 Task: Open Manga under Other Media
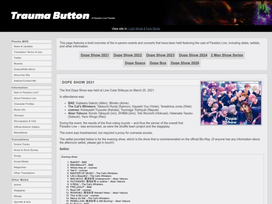[x=32, y=196]
